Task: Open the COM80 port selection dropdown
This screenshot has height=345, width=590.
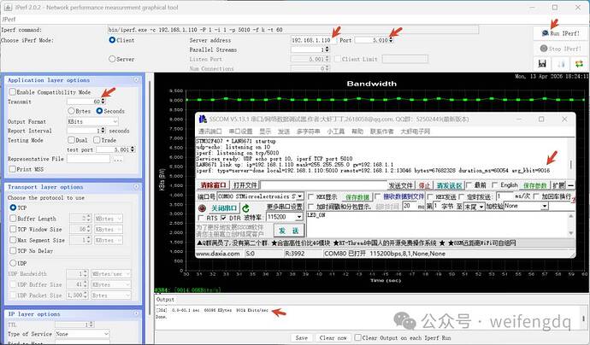Action: pyautogui.click(x=260, y=196)
